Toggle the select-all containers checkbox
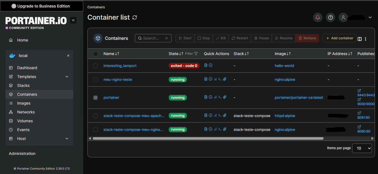This screenshot has width=378, height=174. (x=95, y=54)
